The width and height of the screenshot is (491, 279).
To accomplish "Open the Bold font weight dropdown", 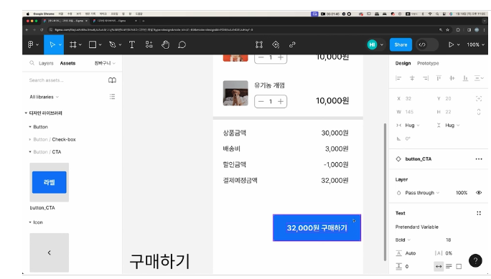I will tap(403, 240).
